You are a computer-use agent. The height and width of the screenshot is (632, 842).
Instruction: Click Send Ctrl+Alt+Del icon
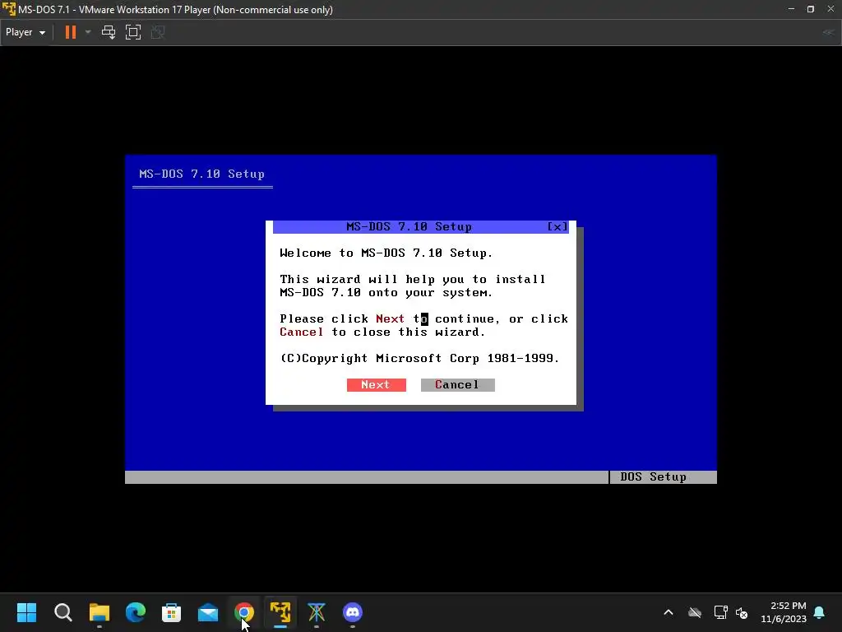click(x=109, y=32)
